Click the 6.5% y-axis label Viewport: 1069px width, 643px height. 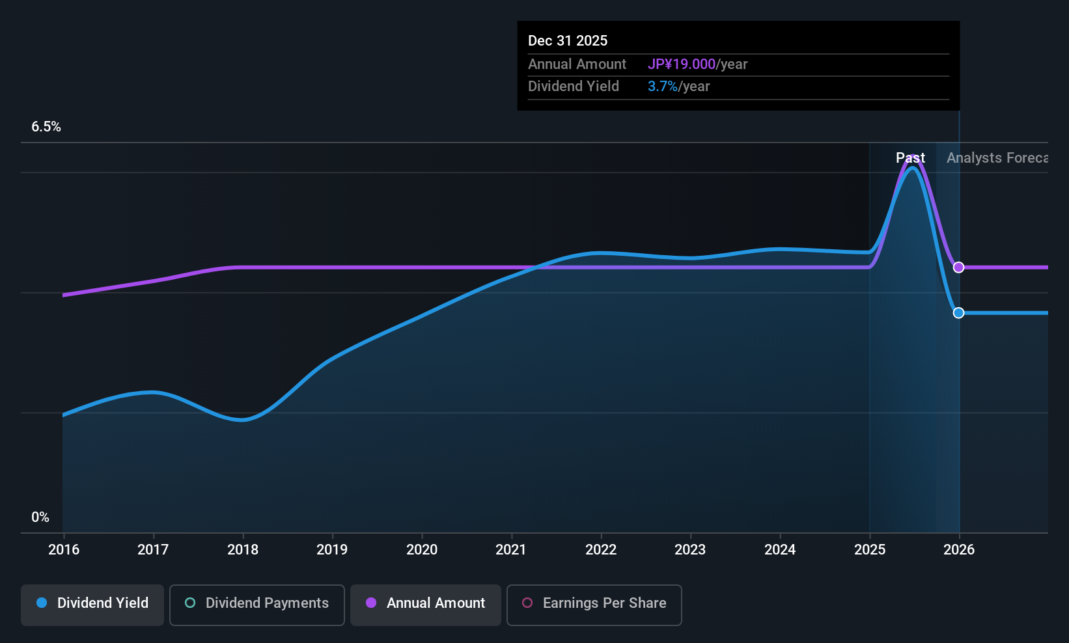pyautogui.click(x=46, y=127)
